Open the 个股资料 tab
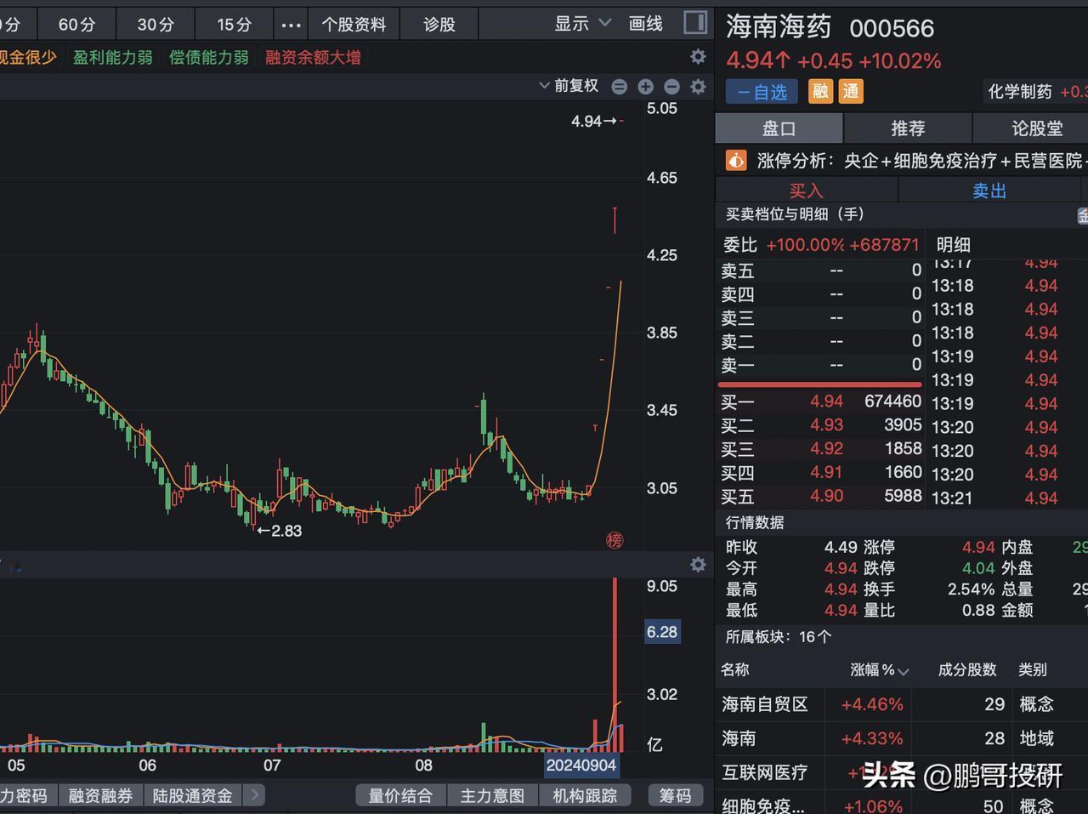Screen dimensions: 1088x814 click(354, 25)
